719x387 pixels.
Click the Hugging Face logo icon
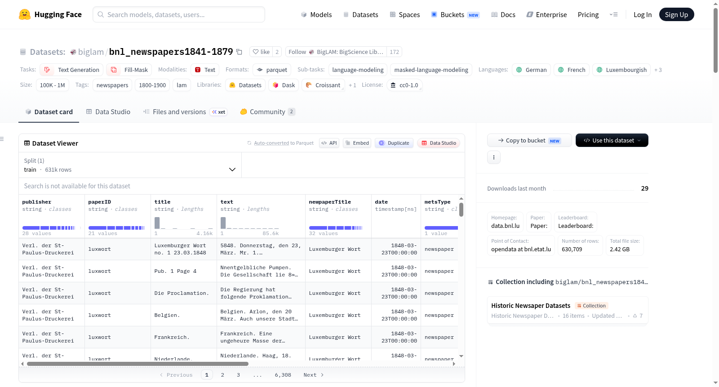pos(25,14)
